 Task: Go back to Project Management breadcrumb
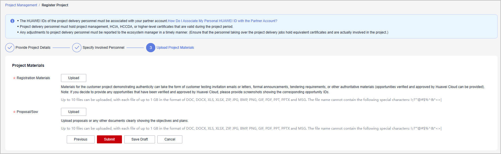(x=21, y=5)
